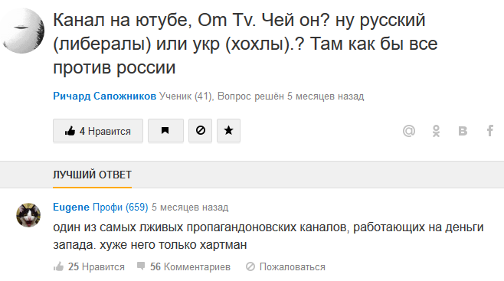Share via the Mail.ru @ icon
Image resolution: width=504 pixels, height=281 pixels.
(409, 131)
